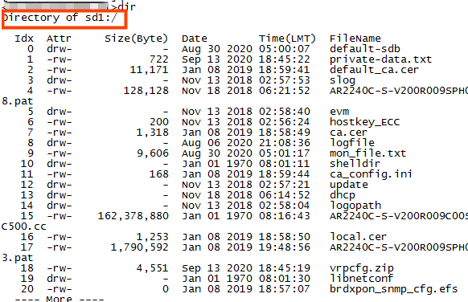Image resolution: width=468 pixels, height=302 pixels.
Task: Click the time 21:08:36
Action: point(285,143)
